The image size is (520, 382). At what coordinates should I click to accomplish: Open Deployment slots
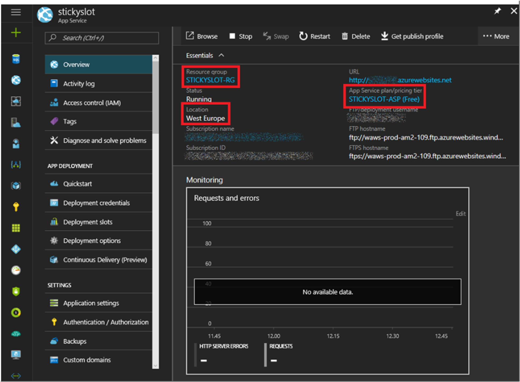tap(98, 222)
